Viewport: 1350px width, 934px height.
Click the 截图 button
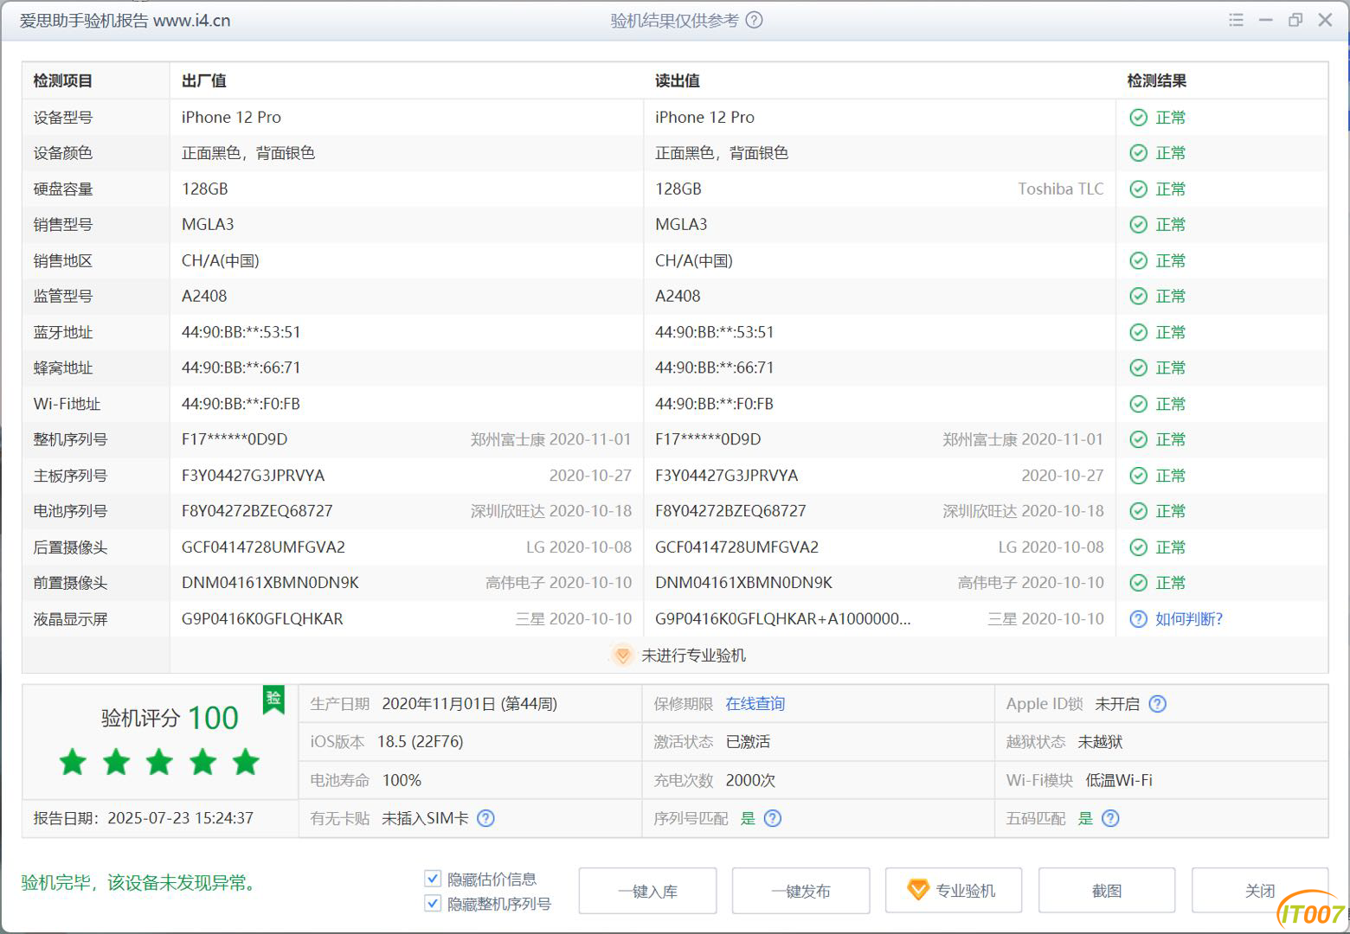(1107, 891)
